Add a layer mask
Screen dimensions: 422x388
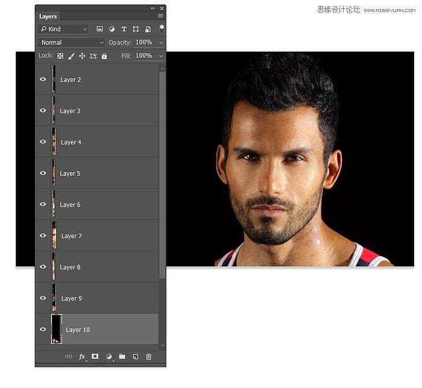[95, 357]
